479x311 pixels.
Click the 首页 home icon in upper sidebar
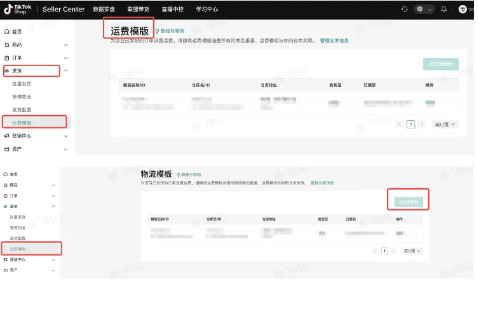click(x=6, y=32)
